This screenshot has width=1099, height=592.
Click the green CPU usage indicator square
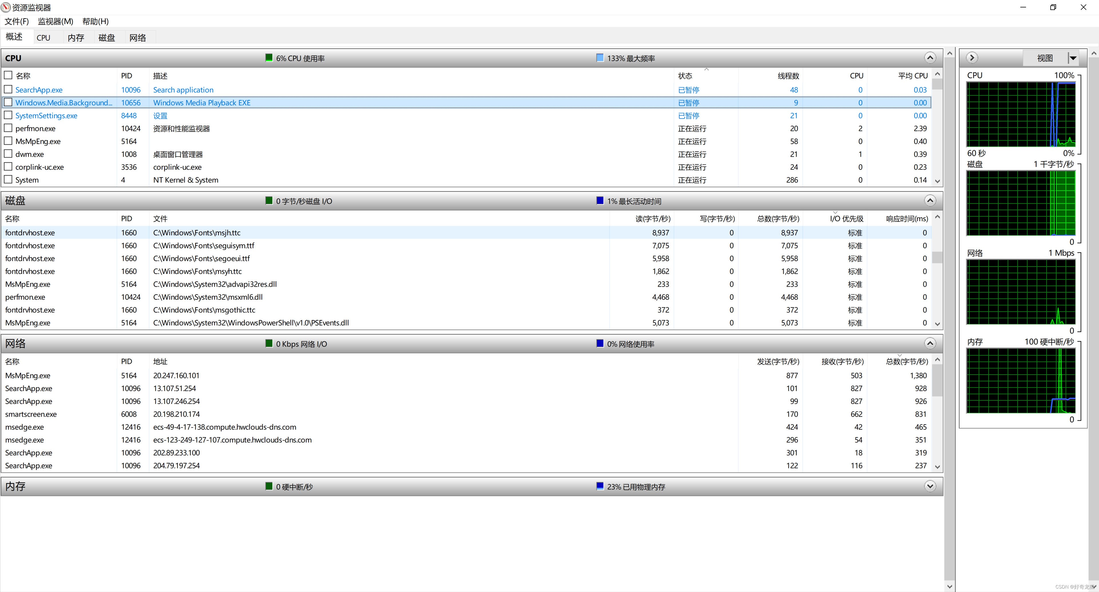[269, 57]
